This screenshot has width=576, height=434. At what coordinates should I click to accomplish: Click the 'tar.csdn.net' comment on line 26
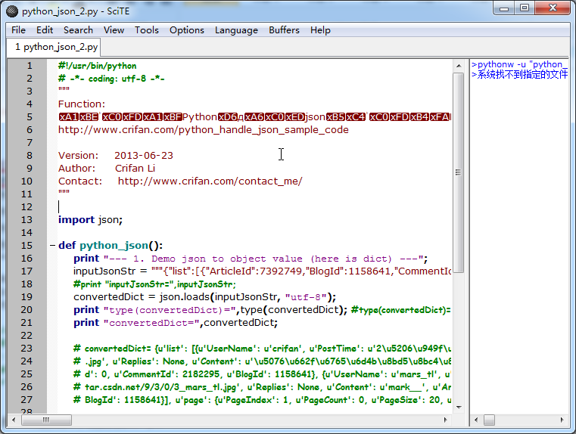point(263,387)
